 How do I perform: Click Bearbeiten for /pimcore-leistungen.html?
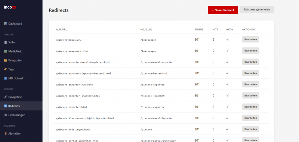tap(250, 129)
